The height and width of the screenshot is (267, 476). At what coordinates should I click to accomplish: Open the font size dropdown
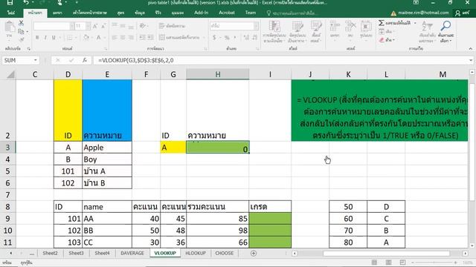click(88, 27)
